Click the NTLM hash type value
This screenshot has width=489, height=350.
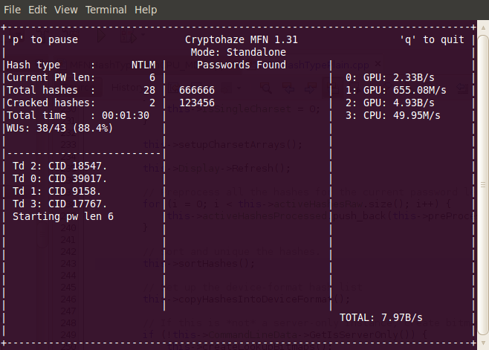137,65
